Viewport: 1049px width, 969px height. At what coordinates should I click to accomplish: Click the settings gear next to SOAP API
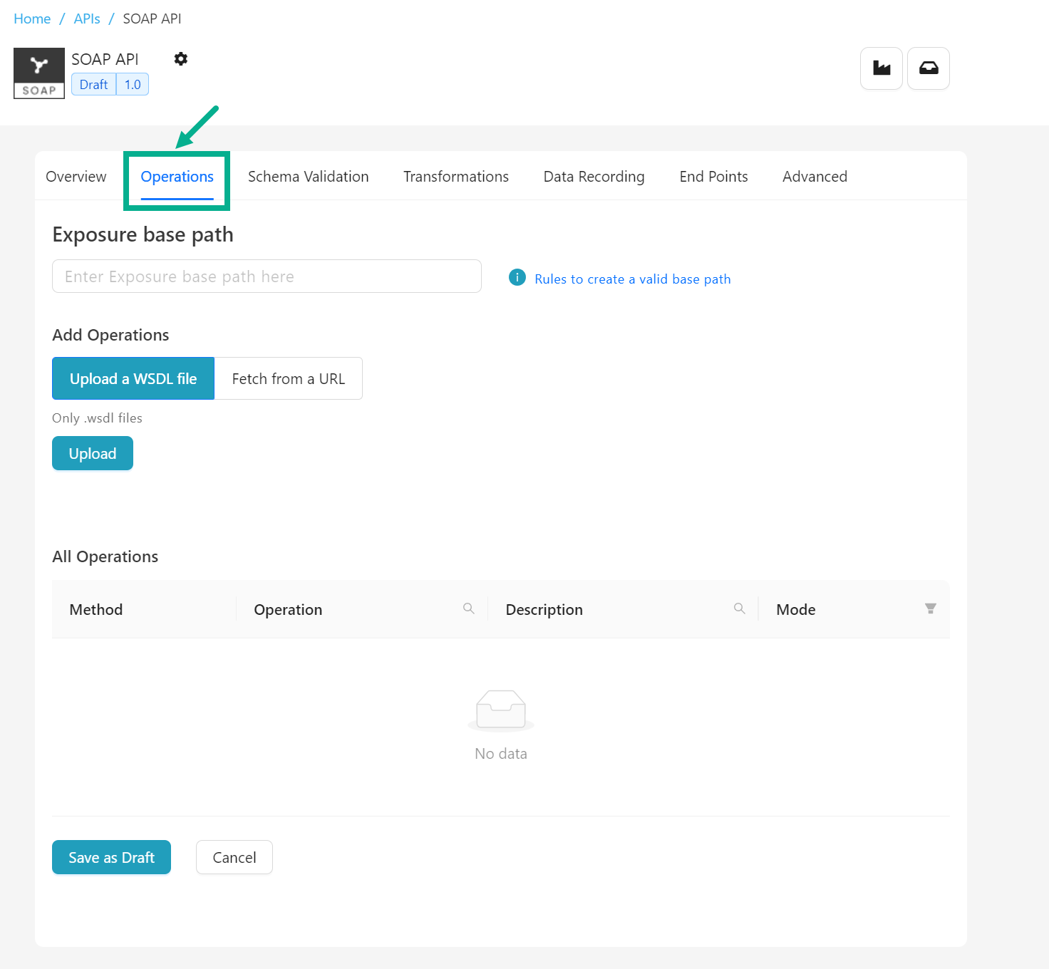click(181, 59)
